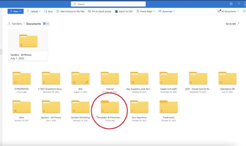Click the Go to site link
Screen dimensions: 246x146
point(232,24)
